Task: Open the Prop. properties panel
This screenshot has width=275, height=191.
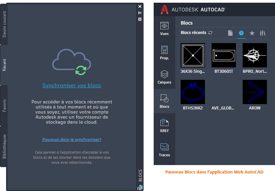Action: coord(164,53)
